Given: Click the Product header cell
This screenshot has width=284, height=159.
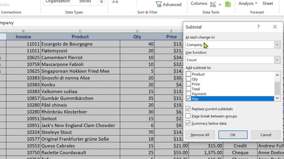Looking at the screenshot, I should coord(80,37).
